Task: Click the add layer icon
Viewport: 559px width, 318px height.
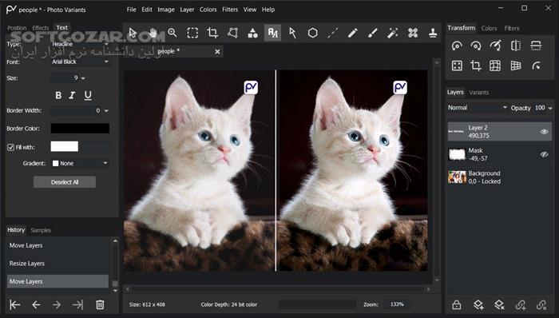Action: 478,304
